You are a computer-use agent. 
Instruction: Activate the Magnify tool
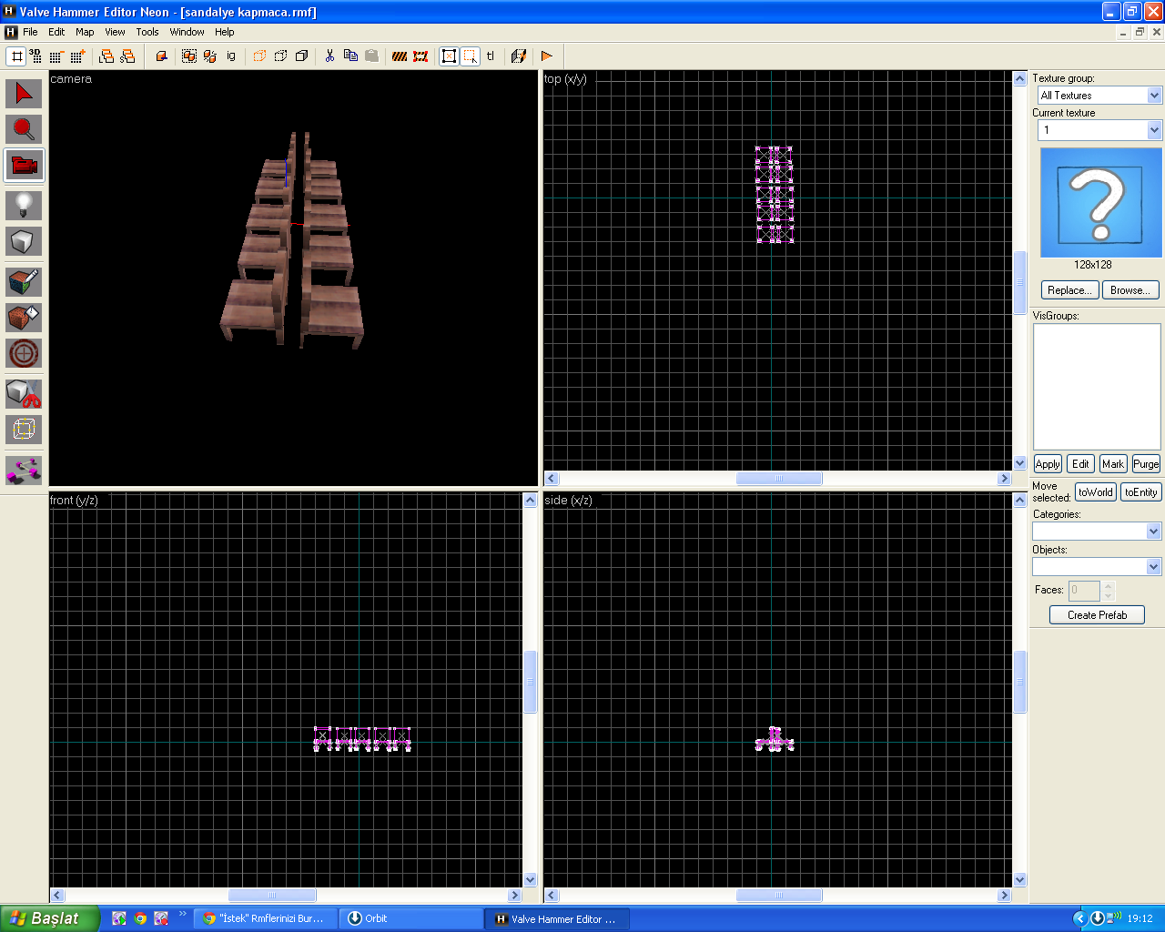(24, 129)
